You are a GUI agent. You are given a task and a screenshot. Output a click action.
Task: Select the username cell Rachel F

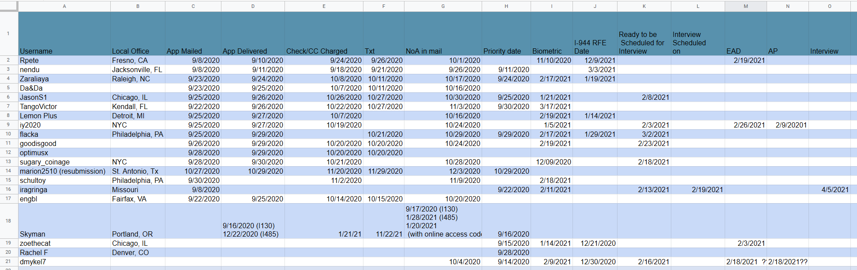pyautogui.click(x=64, y=252)
